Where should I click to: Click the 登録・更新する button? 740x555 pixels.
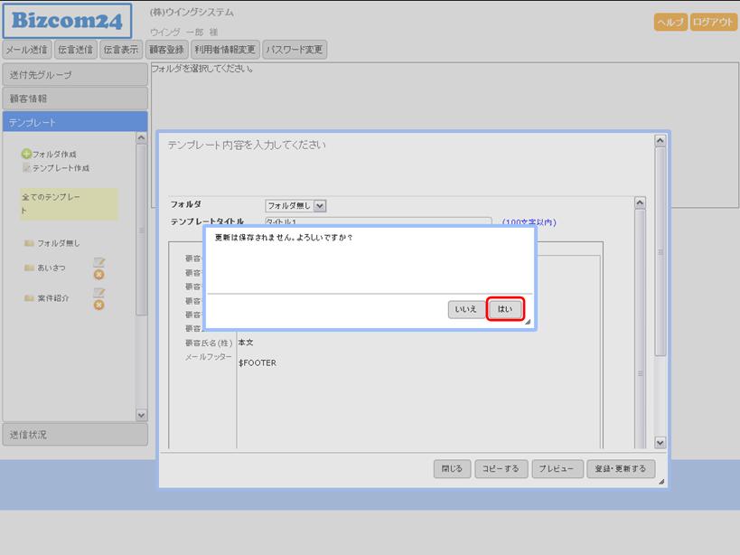(621, 469)
